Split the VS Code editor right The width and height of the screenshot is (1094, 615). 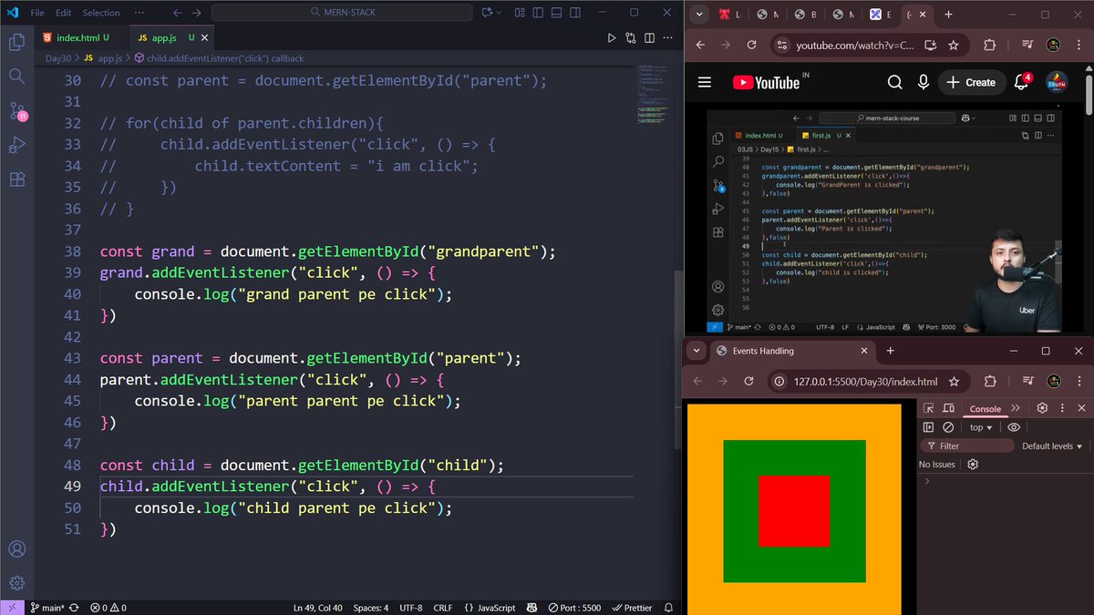pyautogui.click(x=649, y=37)
